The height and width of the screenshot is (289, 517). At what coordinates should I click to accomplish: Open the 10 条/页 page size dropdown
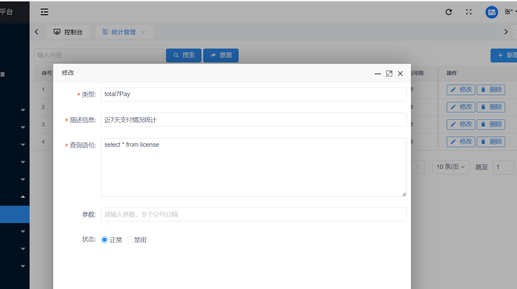coord(451,167)
